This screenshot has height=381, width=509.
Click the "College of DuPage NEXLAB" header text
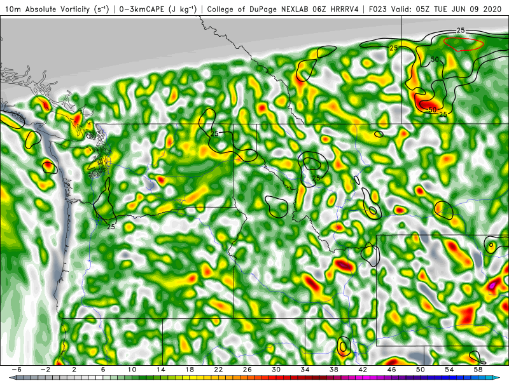(x=258, y=10)
